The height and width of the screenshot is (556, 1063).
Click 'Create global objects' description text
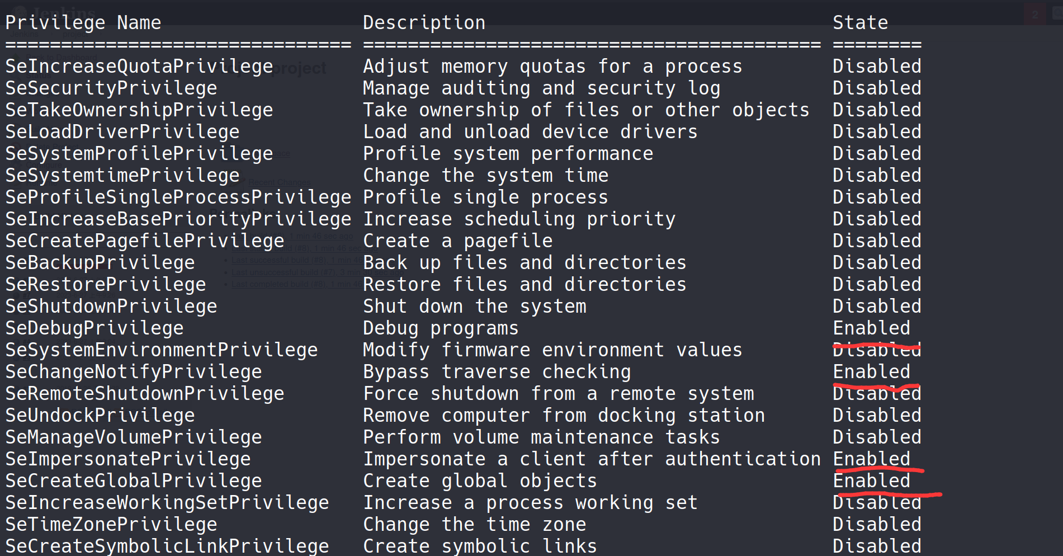(x=480, y=481)
